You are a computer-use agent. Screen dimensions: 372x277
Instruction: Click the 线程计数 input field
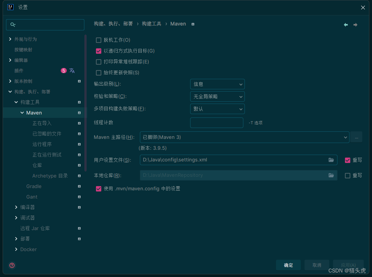click(x=217, y=123)
